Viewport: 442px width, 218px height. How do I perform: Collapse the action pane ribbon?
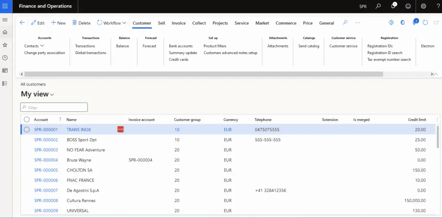436,74
